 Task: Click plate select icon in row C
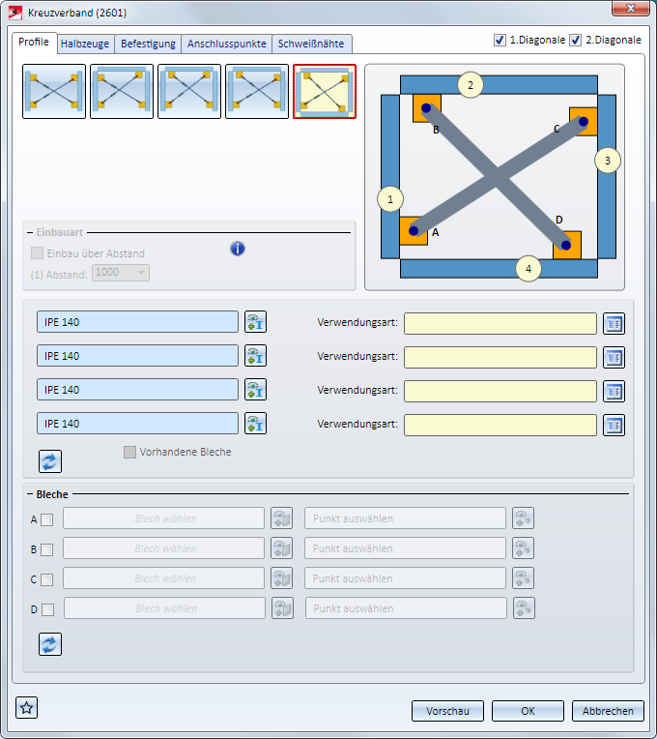click(282, 578)
